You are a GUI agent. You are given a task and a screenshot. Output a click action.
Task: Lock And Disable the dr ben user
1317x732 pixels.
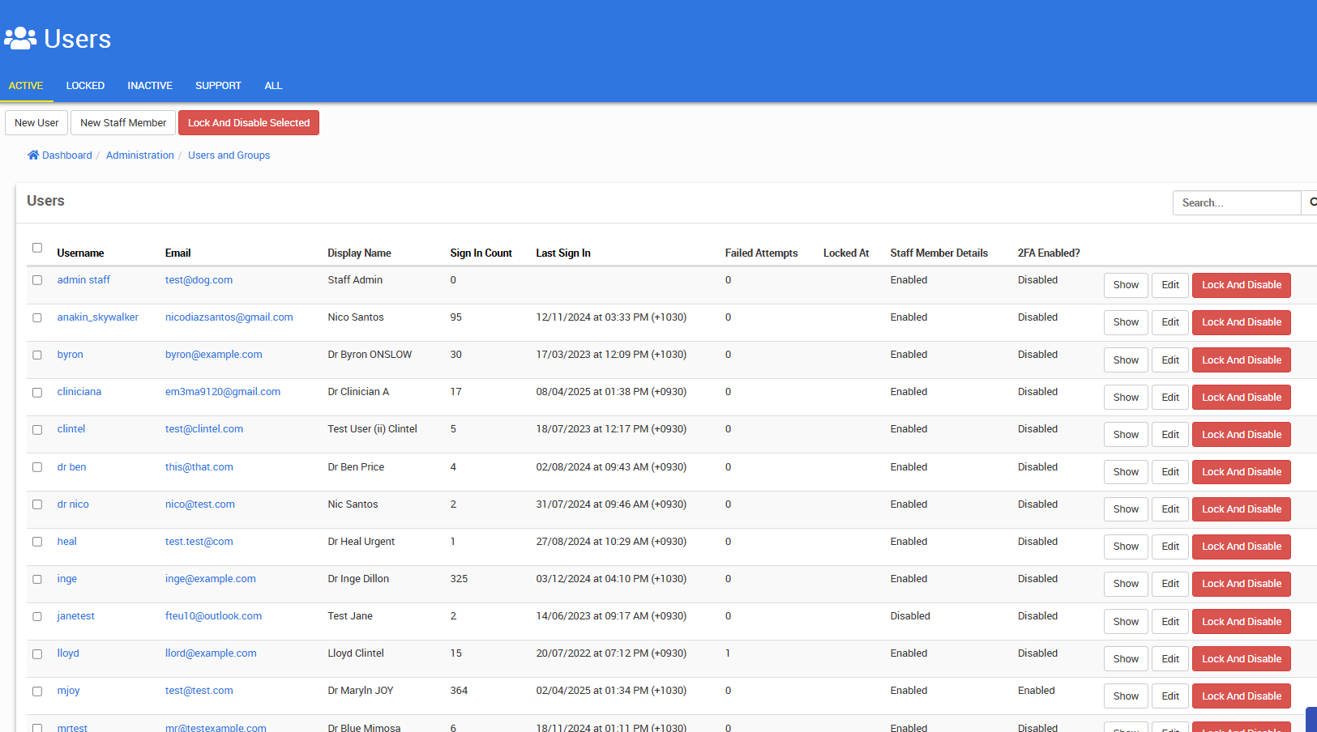1242,472
